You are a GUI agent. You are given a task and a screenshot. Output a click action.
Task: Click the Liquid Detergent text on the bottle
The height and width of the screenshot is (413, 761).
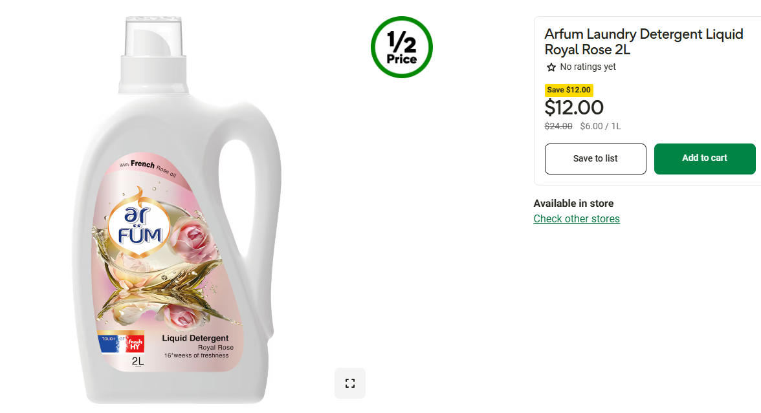click(195, 338)
